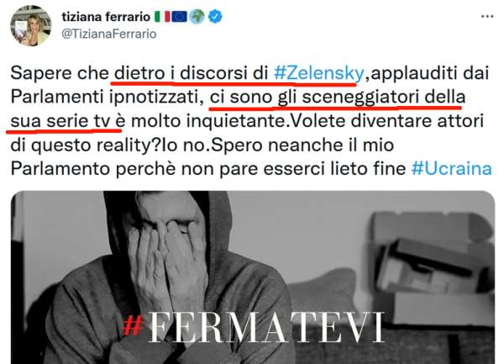Open the three-dot more options menu
This screenshot has height=364, width=504.
[487, 17]
